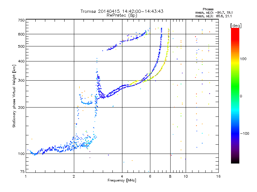This screenshot has width=257, height=192.
Task: Click x-axis tick label '4'
Action: 122,176
